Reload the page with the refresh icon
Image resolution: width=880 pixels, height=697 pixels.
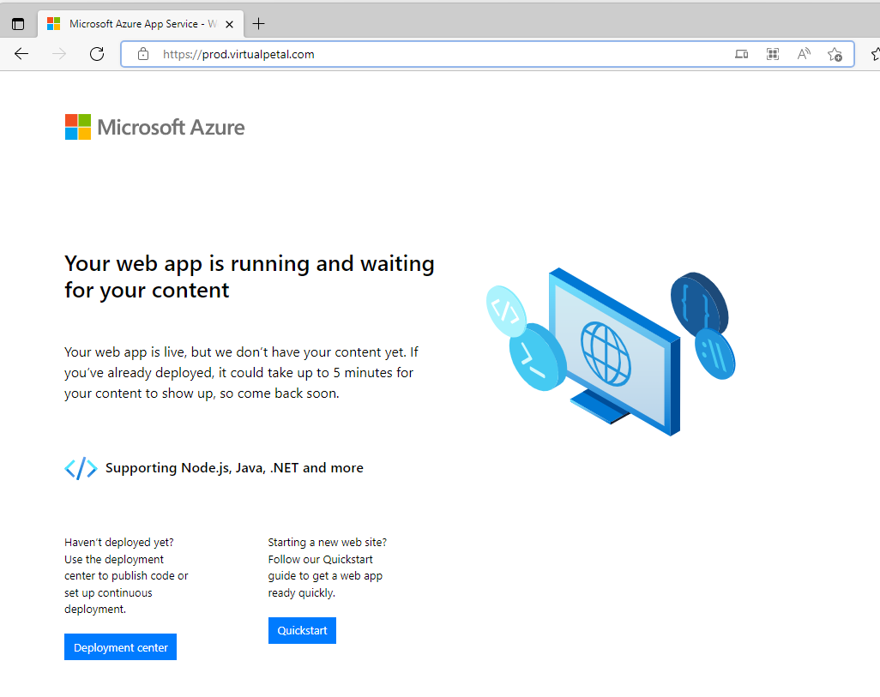[97, 54]
